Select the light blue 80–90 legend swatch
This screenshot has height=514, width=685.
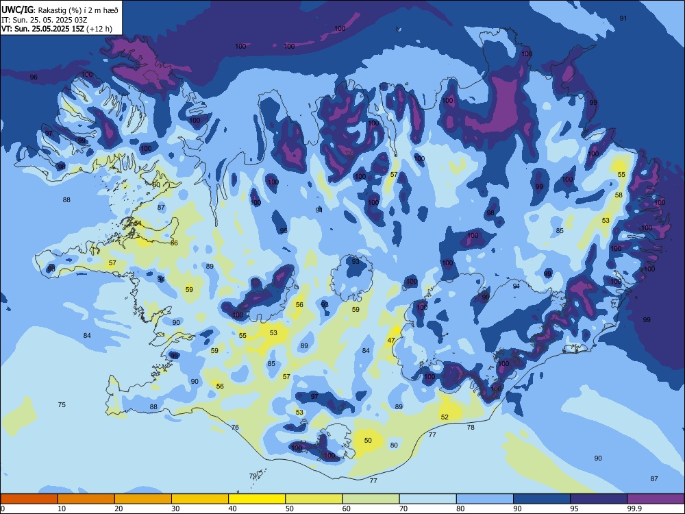click(x=484, y=499)
